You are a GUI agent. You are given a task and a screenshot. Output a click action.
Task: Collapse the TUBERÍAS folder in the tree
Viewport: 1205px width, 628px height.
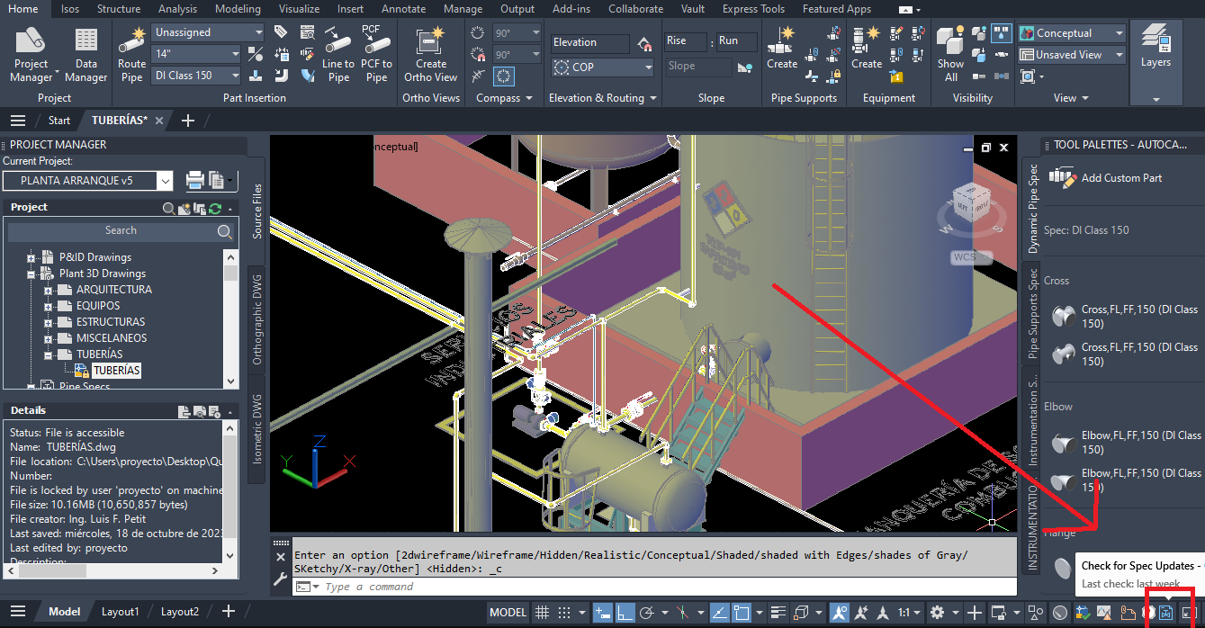pos(48,354)
